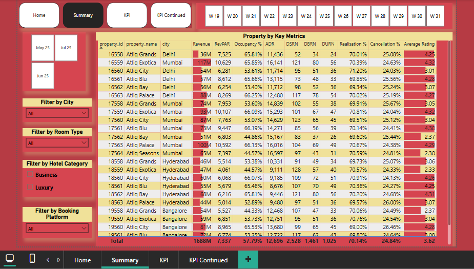
Task: Click the Property by Key Metrics title
Action: 274,36
